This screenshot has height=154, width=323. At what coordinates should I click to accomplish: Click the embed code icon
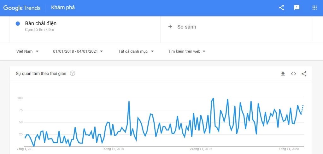click(x=293, y=74)
